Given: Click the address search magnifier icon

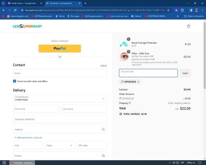Looking at the screenshot, I should pyautogui.click(x=103, y=129).
